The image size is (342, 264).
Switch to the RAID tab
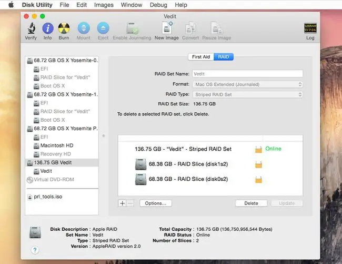click(x=224, y=57)
